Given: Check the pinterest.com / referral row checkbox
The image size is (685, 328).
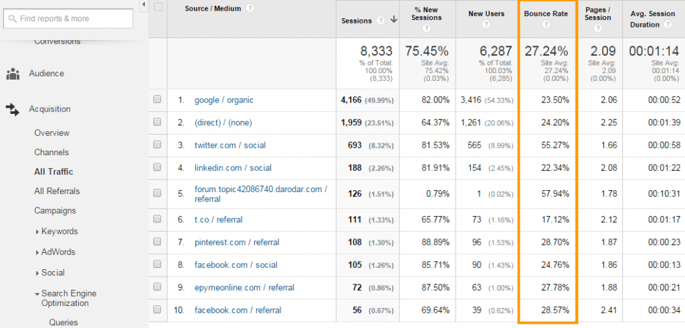Looking at the screenshot, I should click(x=157, y=242).
